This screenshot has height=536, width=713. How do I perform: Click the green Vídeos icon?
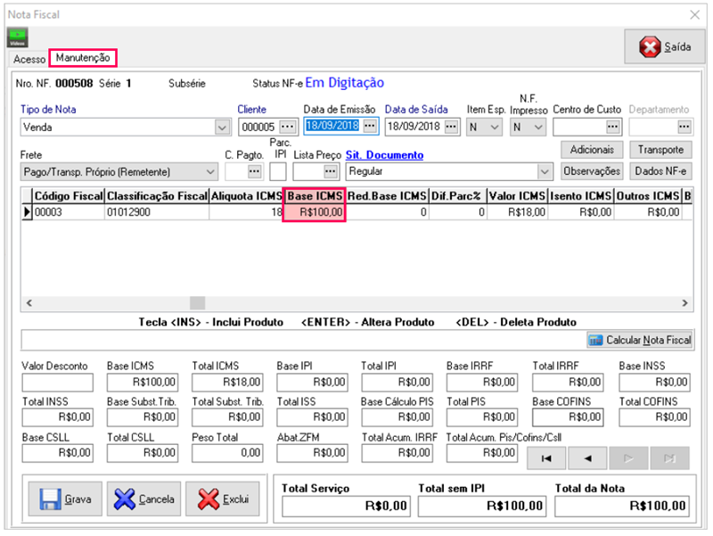coord(18,38)
